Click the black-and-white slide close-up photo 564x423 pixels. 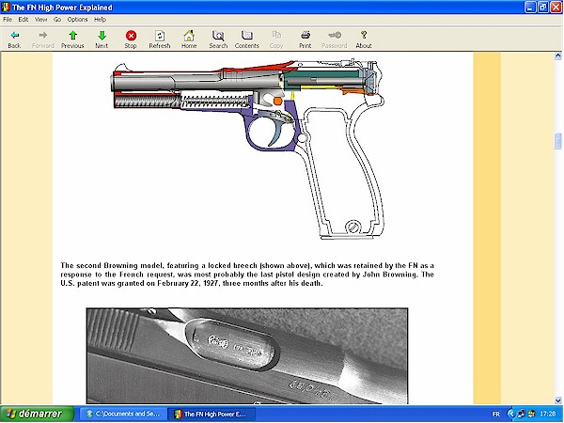click(x=247, y=355)
